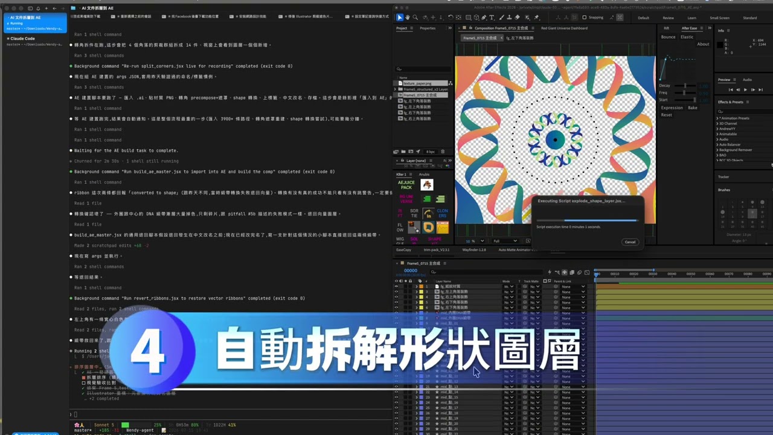773x435 pixels.
Task: Click the Reset button in After Ease
Action: click(x=667, y=115)
